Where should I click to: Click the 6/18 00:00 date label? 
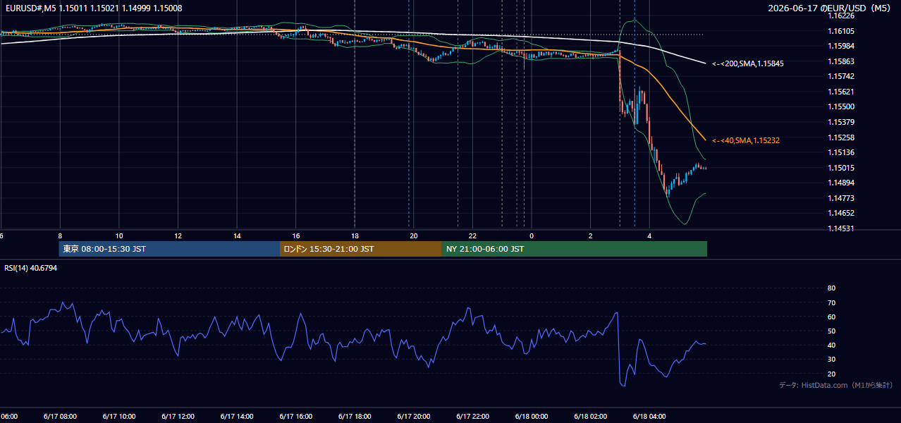click(x=532, y=417)
